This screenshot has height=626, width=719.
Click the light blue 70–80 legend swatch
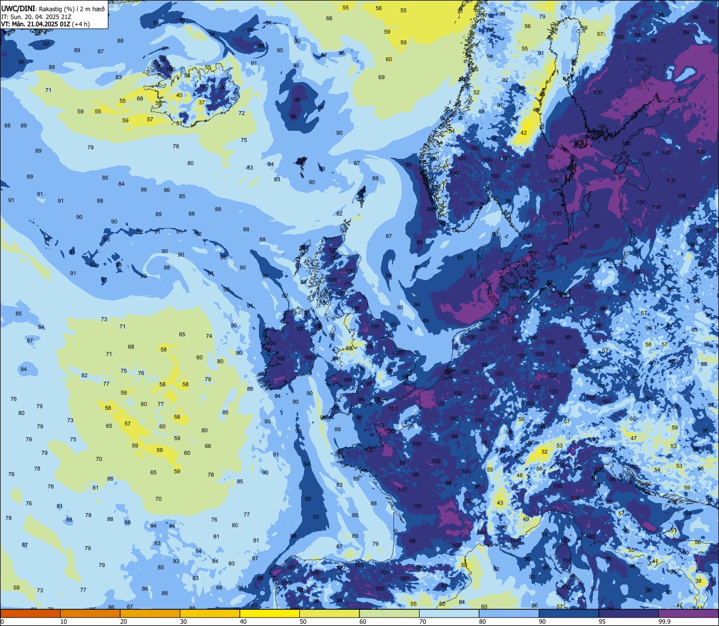pos(449,613)
